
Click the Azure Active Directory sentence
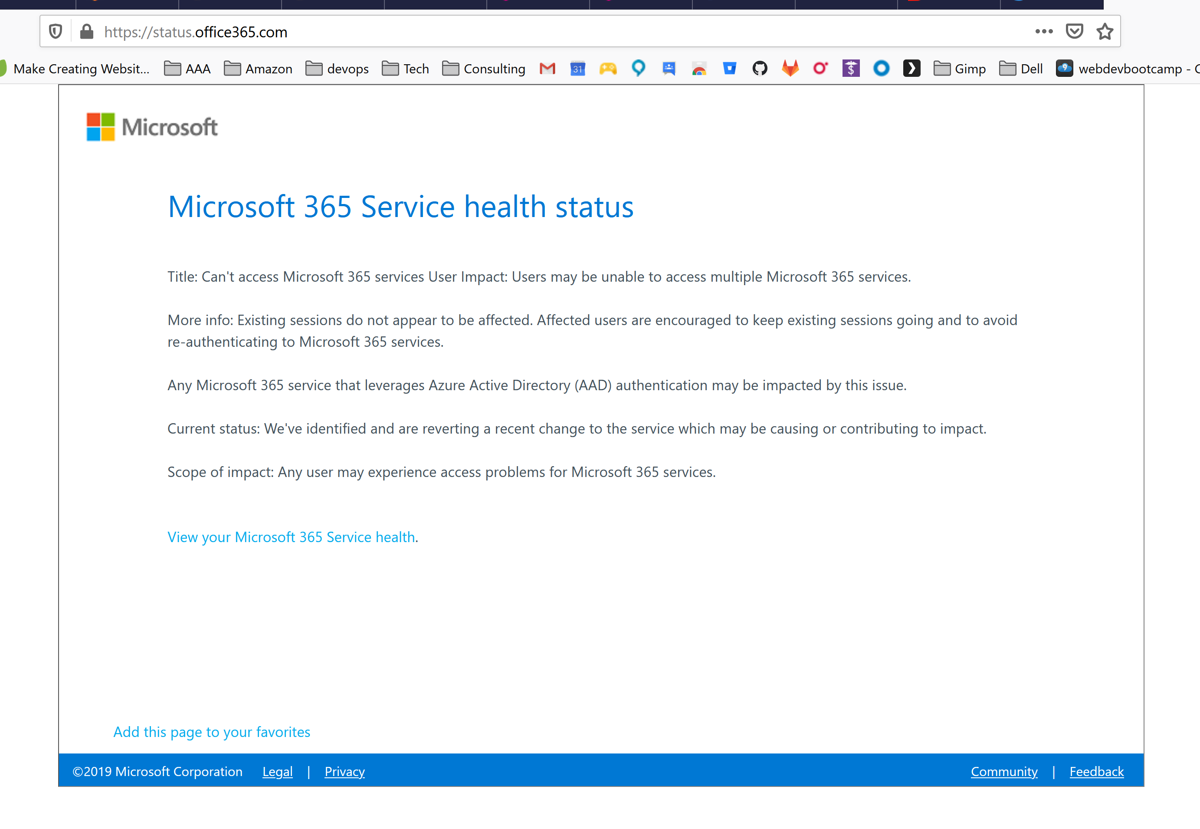pos(537,385)
